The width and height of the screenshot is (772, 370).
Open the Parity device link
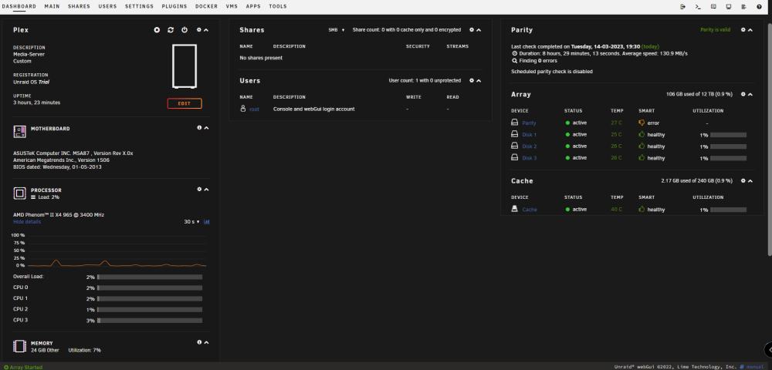pyautogui.click(x=529, y=123)
